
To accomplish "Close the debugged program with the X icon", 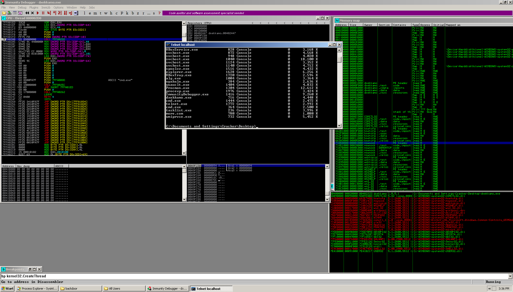I will click(x=33, y=13).
